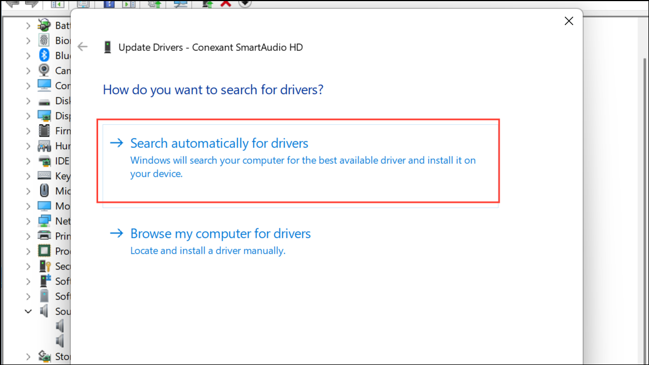Expand the Storage controllers category

28,356
